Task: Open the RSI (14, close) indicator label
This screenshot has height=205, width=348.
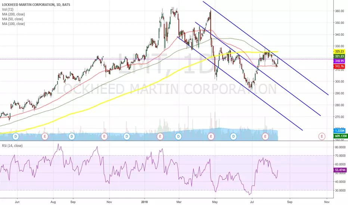Action: 12,146
